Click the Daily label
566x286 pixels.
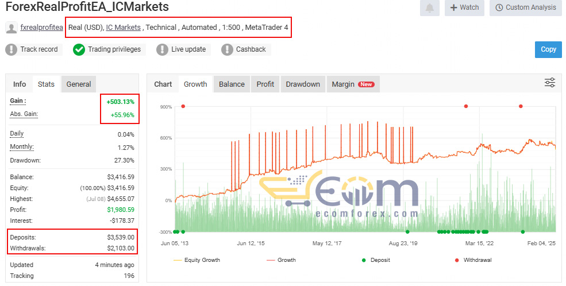click(x=17, y=133)
